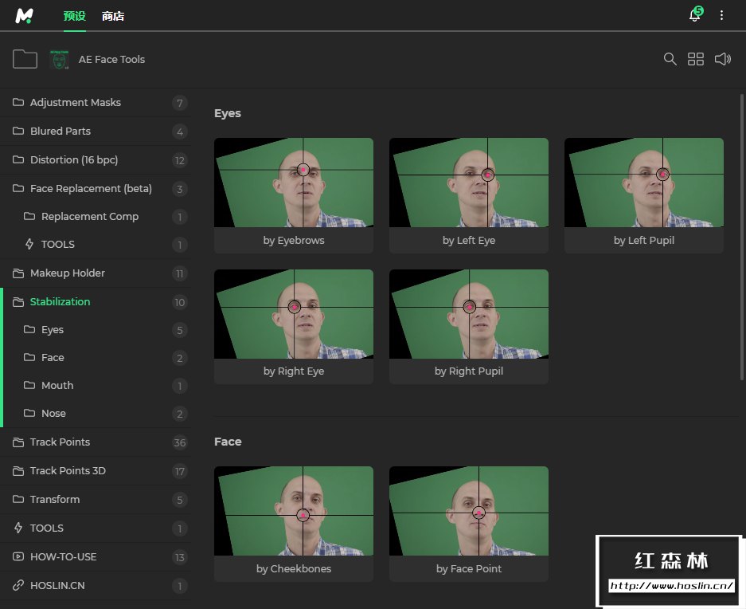
Task: Toggle the sound speaker icon
Action: click(x=723, y=59)
